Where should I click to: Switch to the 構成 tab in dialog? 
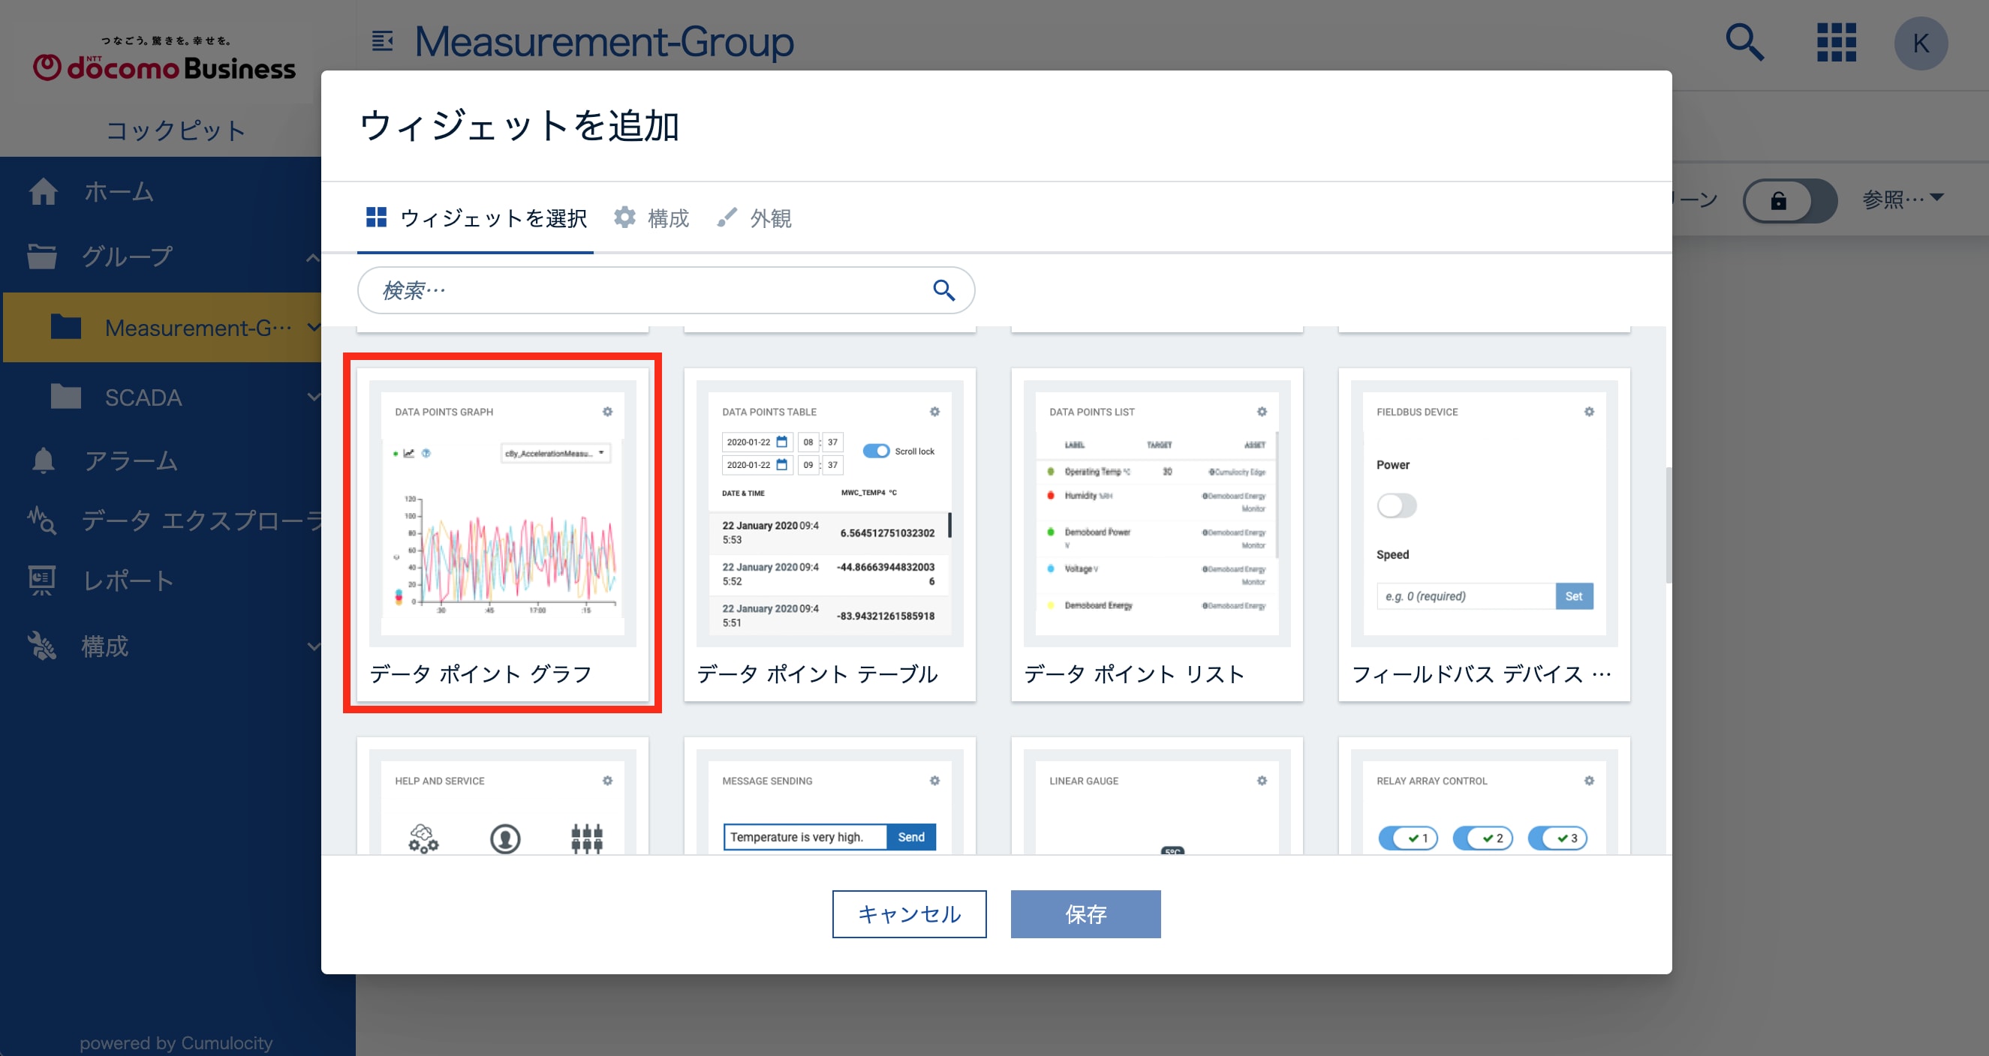pos(651,218)
